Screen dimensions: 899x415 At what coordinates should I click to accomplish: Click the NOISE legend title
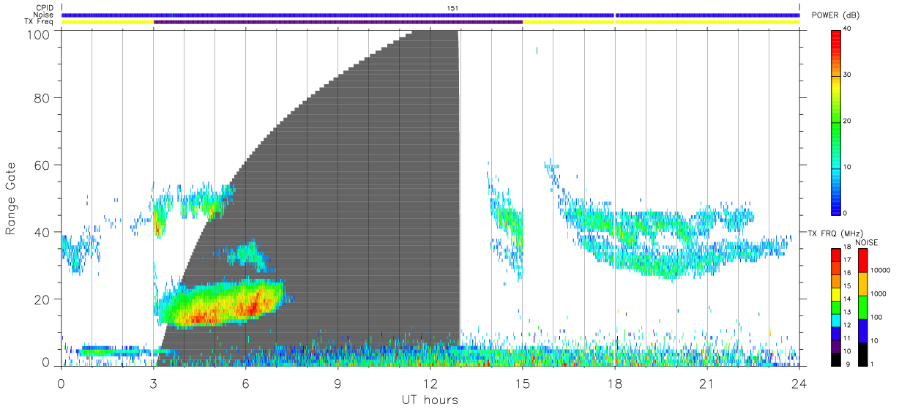[868, 242]
